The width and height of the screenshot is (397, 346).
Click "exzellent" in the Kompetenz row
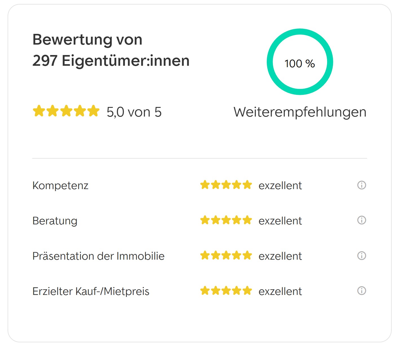280,185
